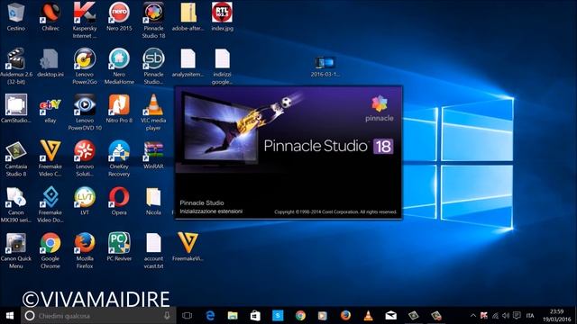Image resolution: width=577 pixels, height=324 pixels.
Task: Click the Pinnacle logo on splash screen
Action: pyautogui.click(x=380, y=109)
